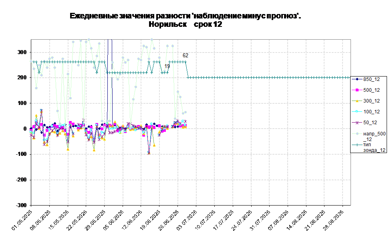Click the 0 value axis label
This screenshot has height=240, width=391.
coord(25,129)
